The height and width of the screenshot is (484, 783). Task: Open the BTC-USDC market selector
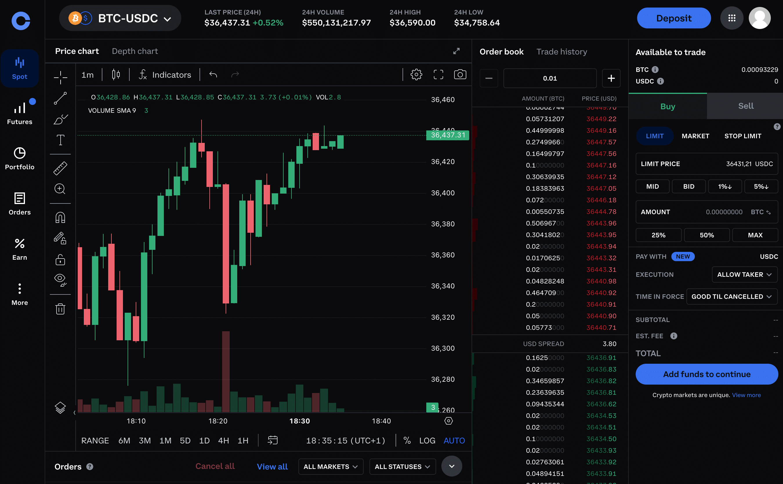[x=120, y=18]
